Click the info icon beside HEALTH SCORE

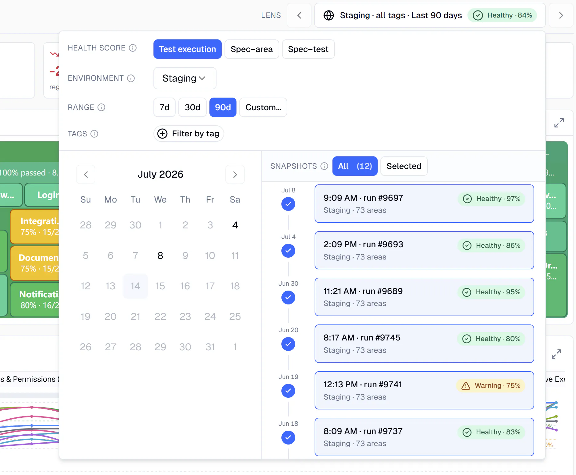coord(133,48)
